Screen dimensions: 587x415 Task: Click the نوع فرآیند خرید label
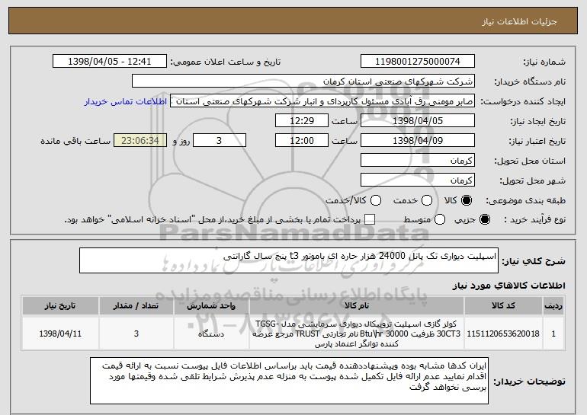[534, 220]
